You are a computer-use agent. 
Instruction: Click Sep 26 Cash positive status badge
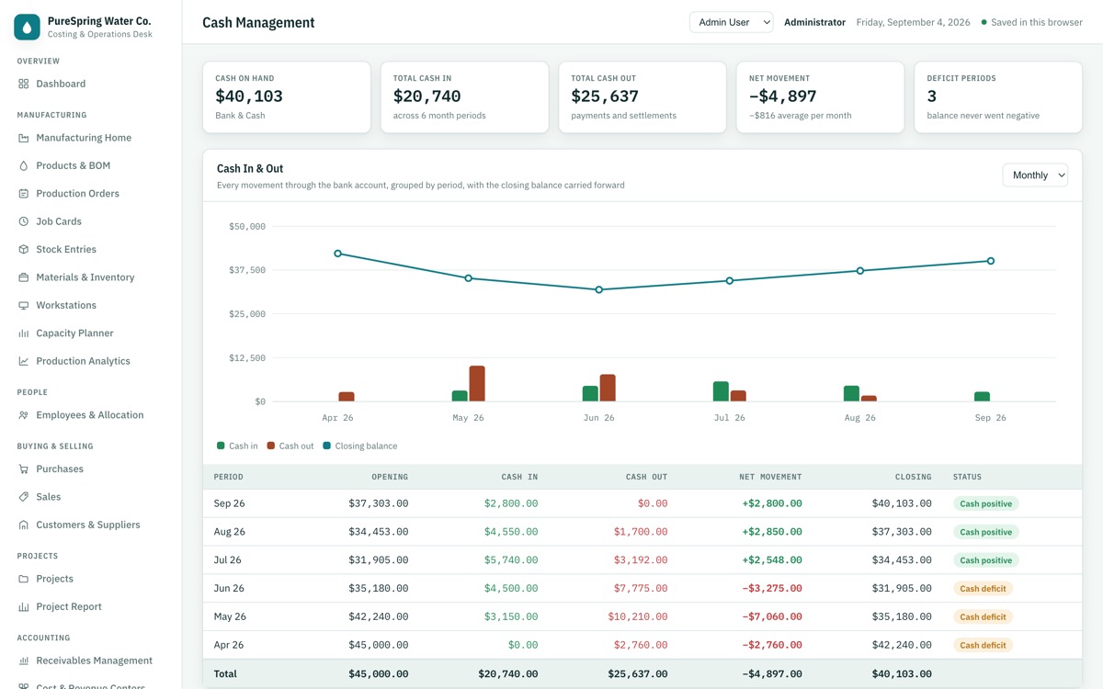(986, 503)
